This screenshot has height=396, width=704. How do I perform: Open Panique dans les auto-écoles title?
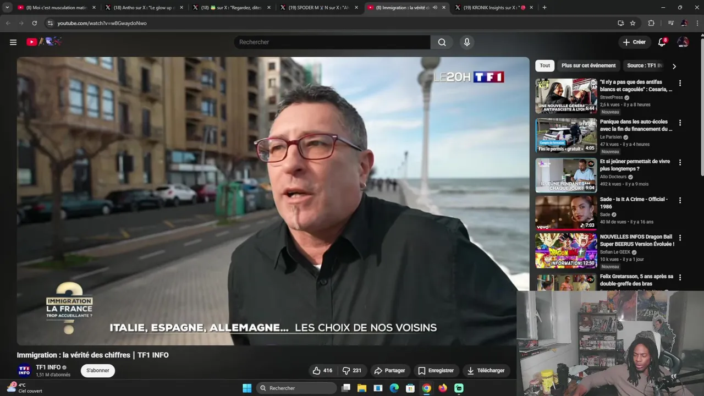[x=636, y=125]
